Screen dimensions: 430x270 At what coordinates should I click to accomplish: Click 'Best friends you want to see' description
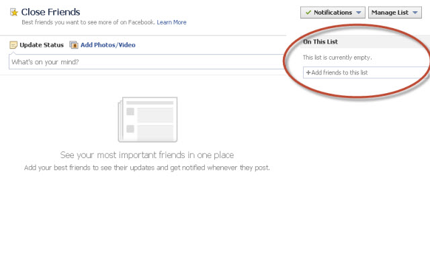[x=88, y=22]
